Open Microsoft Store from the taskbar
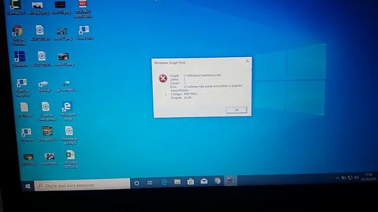This screenshot has height=212, width=378. (x=190, y=181)
